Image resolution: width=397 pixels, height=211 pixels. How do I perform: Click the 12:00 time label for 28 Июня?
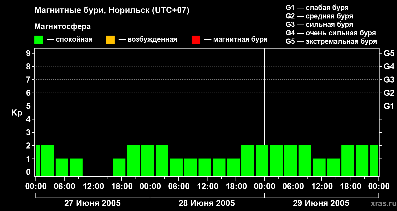(x=207, y=186)
